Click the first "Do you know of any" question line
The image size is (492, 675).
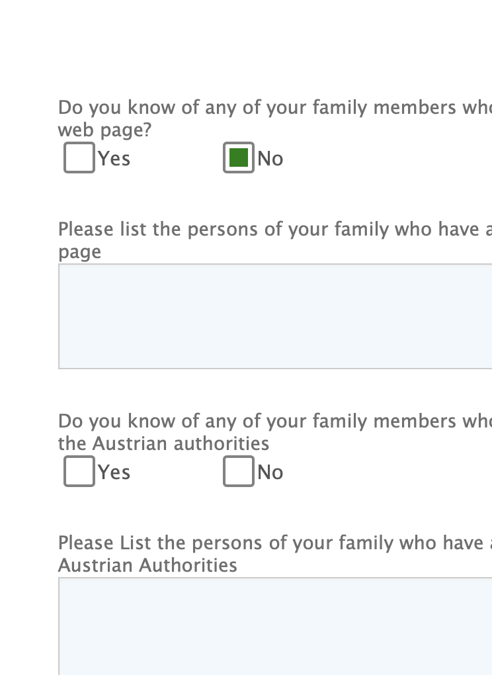[x=274, y=108]
